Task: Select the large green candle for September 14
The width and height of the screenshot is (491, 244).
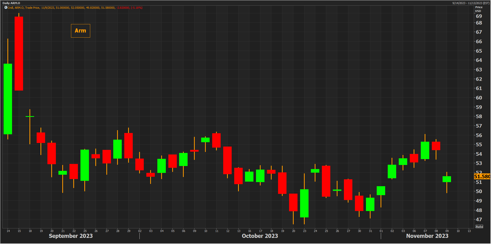Action: tap(8, 99)
